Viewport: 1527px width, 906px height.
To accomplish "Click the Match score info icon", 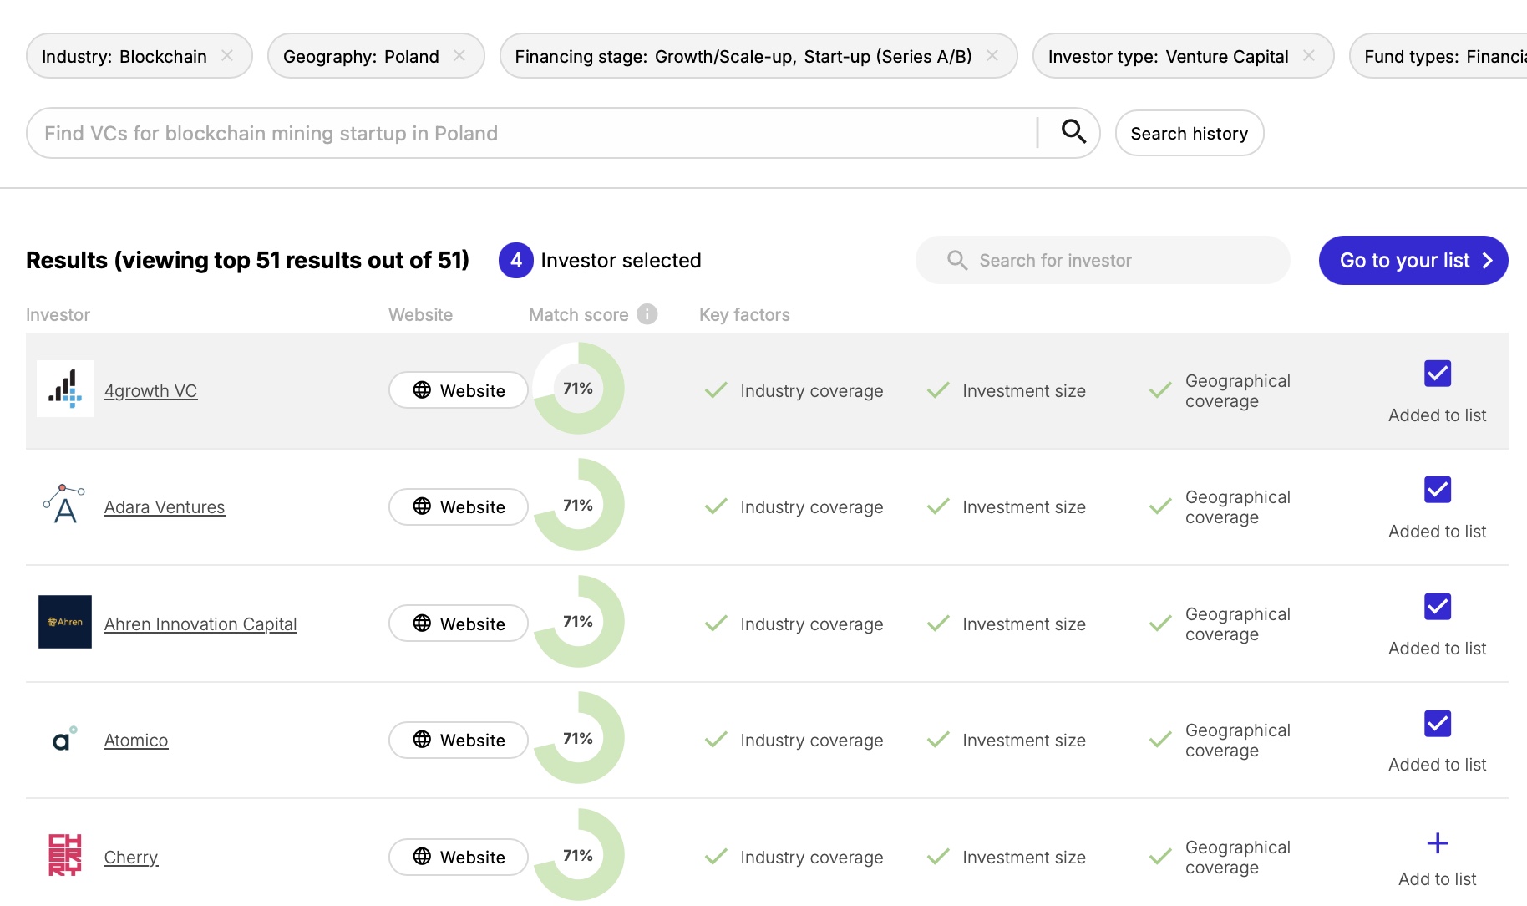I will click(647, 314).
